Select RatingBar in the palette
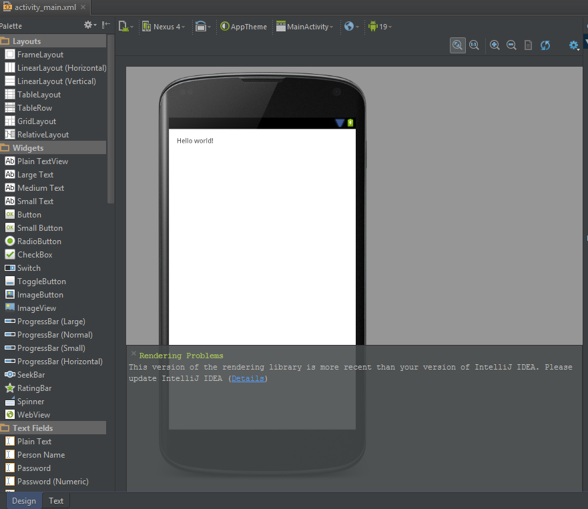 pyautogui.click(x=28, y=388)
